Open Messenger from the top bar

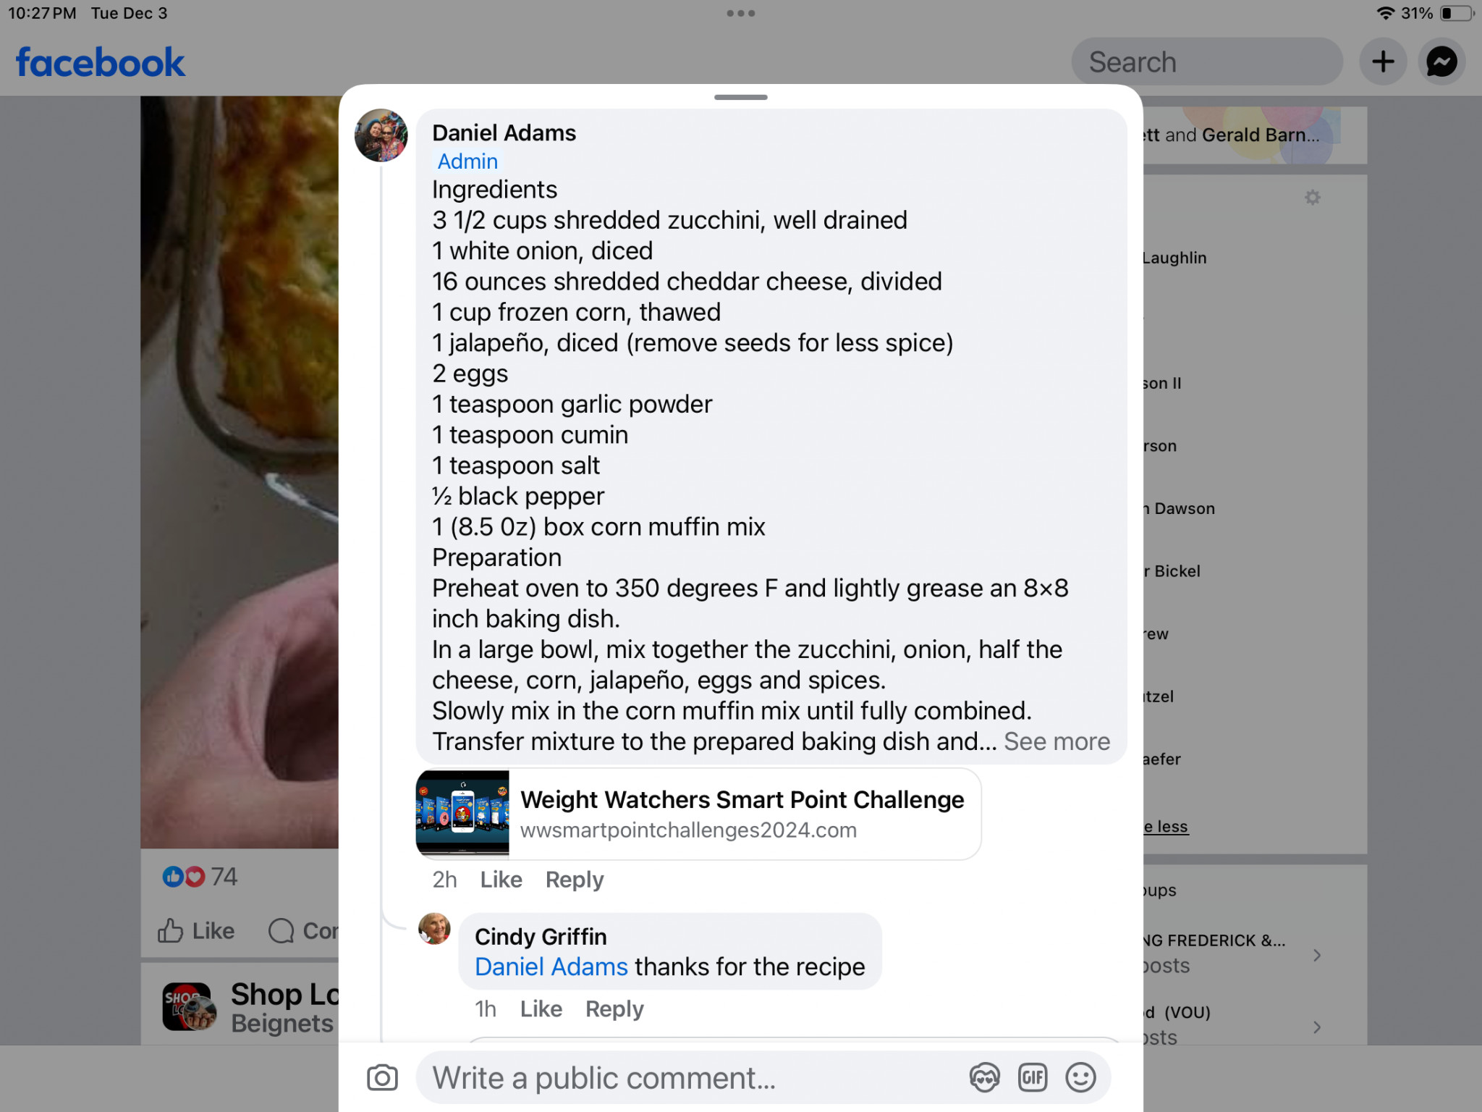click(x=1441, y=62)
